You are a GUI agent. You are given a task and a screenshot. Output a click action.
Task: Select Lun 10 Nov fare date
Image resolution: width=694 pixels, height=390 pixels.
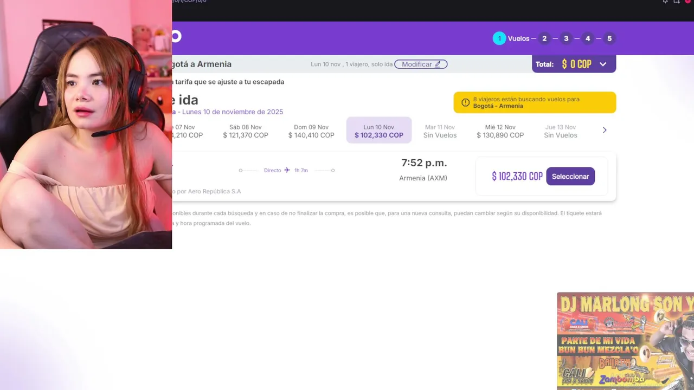pyautogui.click(x=379, y=131)
